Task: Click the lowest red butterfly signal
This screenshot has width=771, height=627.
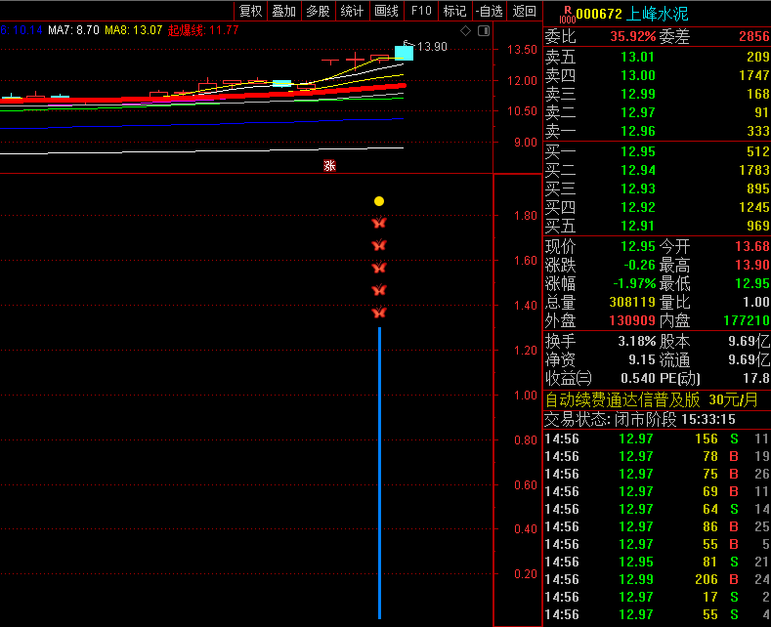Action: pyautogui.click(x=379, y=313)
